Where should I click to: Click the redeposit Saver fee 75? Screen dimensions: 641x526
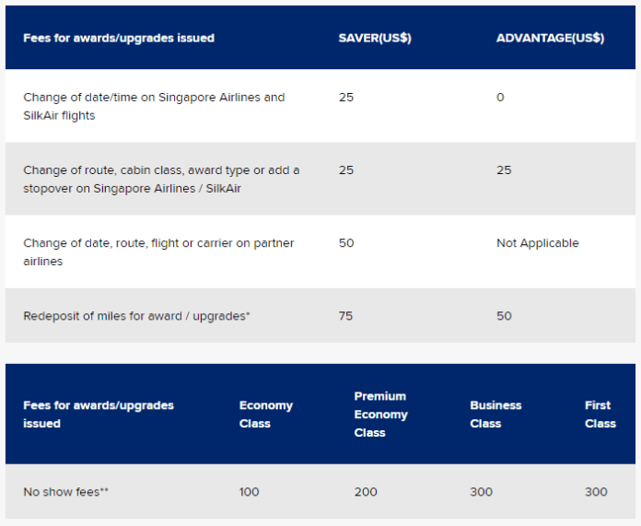pos(345,316)
